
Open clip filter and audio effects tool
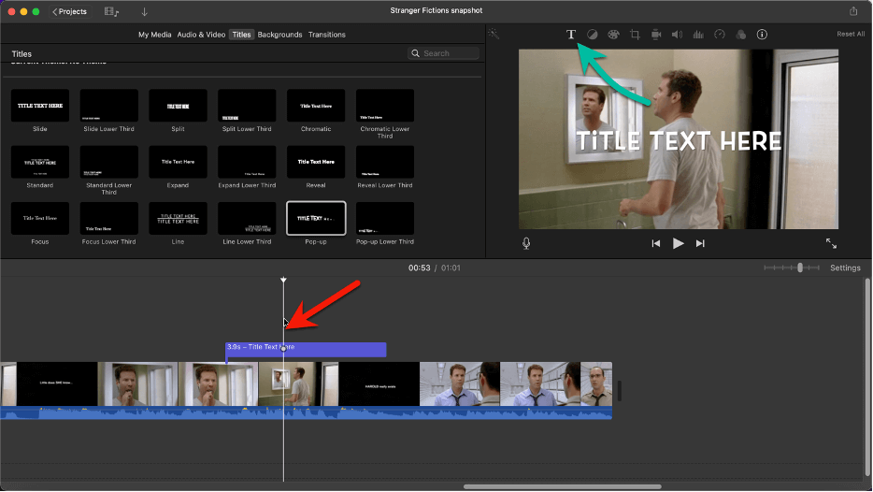click(740, 35)
